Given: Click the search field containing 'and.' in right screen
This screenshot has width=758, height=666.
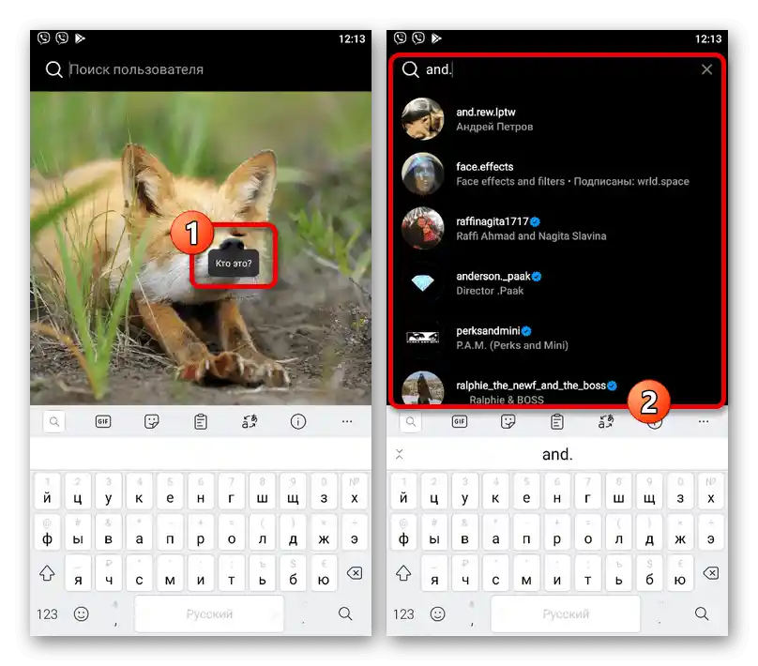Looking at the screenshot, I should 557,69.
